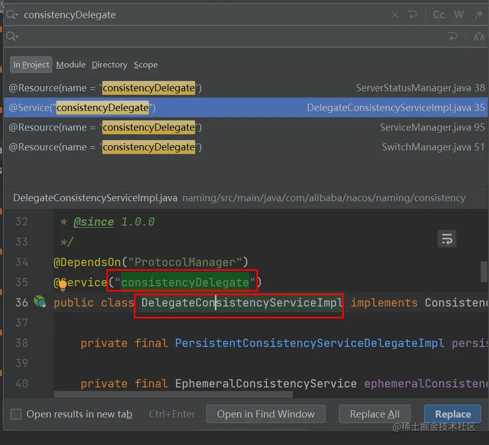Switch to Module scope tab

click(71, 64)
